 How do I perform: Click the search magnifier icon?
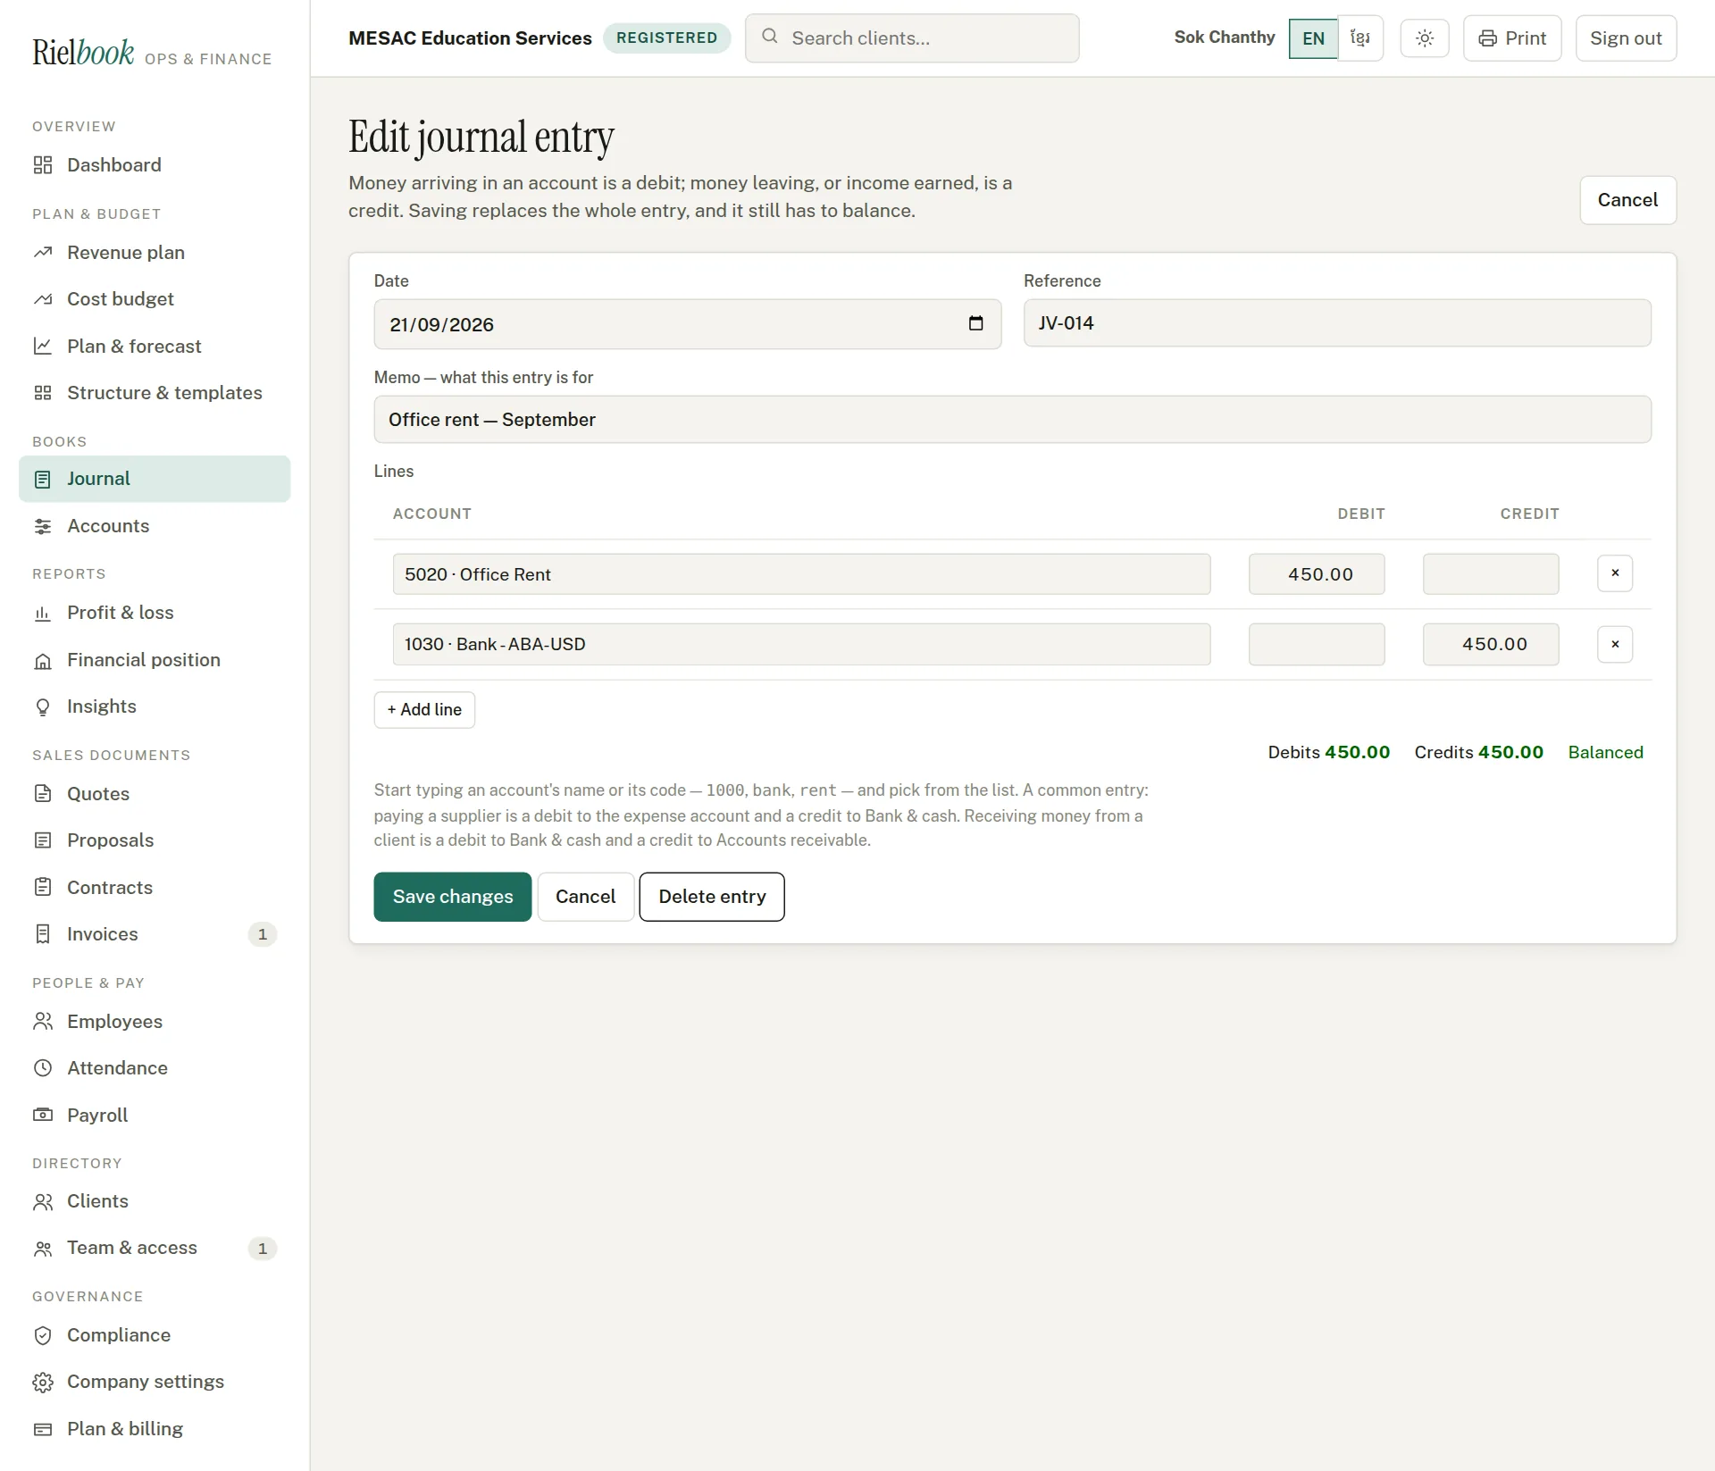pos(769,37)
